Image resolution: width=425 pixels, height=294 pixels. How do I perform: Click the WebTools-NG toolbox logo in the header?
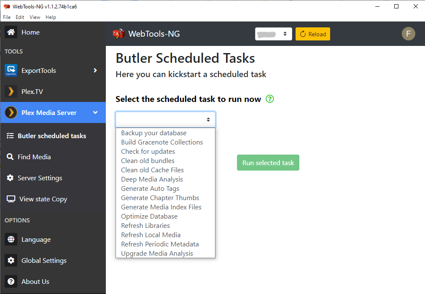coord(118,34)
